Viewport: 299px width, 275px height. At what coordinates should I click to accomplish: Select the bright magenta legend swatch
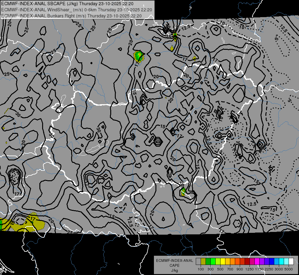tap(257, 262)
